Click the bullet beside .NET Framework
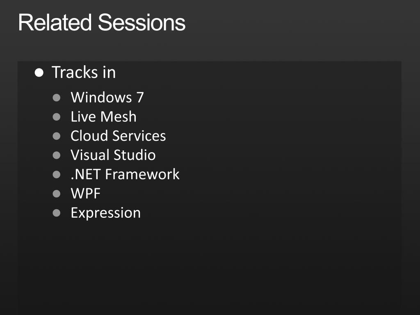 click(x=57, y=175)
